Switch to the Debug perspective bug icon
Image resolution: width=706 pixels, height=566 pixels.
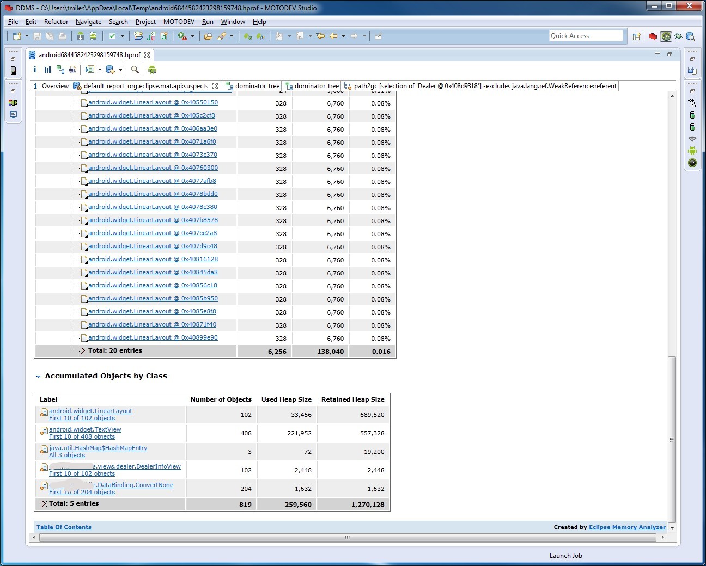[x=678, y=36]
